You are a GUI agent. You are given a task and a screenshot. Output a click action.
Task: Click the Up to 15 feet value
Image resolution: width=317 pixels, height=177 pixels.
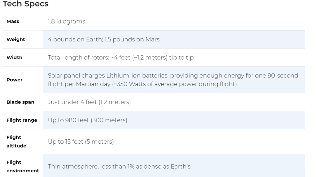(x=80, y=142)
